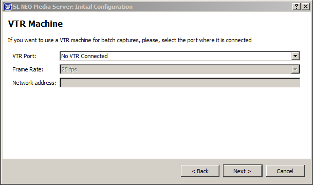Screen dimensions: 313x185
Task: Click the "Network address:" label
Action: pyautogui.click(x=34, y=83)
